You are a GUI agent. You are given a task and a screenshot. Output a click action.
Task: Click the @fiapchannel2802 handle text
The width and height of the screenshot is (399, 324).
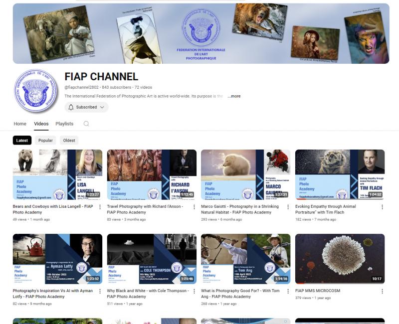click(x=81, y=87)
